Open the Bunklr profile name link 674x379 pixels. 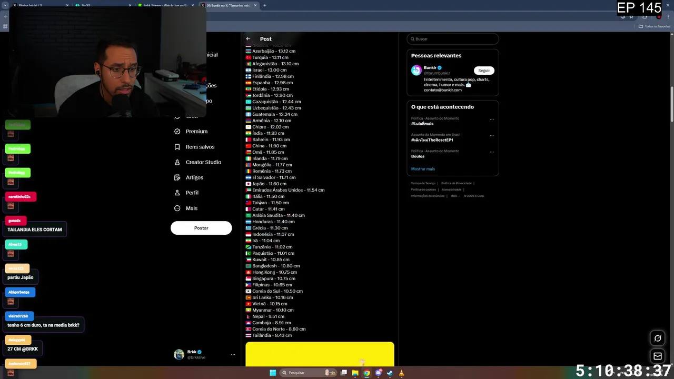[x=430, y=68]
